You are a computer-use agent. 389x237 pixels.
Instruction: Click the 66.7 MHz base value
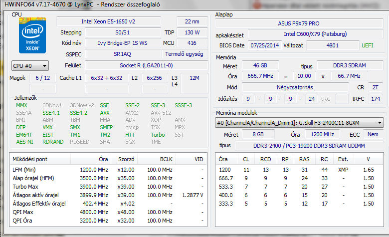tap(349, 76)
